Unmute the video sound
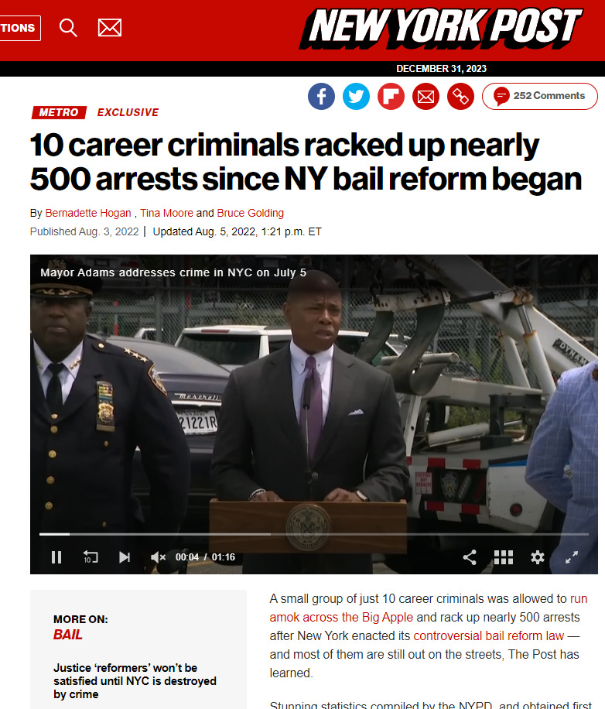The width and height of the screenshot is (605, 709). 158,557
